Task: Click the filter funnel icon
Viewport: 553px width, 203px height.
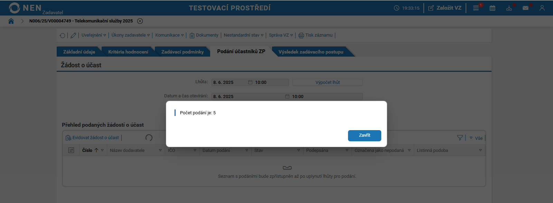Action: click(x=460, y=138)
